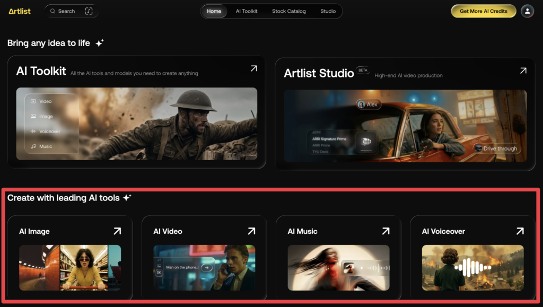Click the sparkle icon beside Bring any idea to life
The height and width of the screenshot is (307, 543).
coord(99,43)
